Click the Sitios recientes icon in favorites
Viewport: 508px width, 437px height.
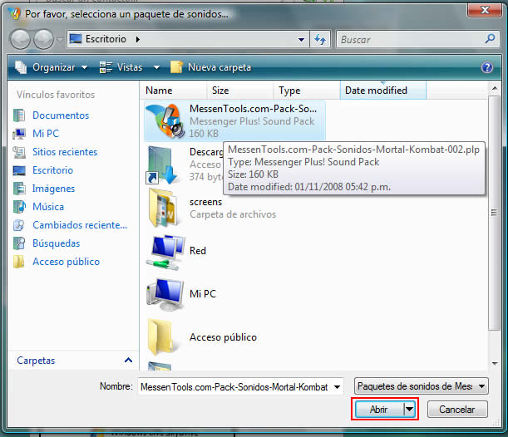(19, 152)
